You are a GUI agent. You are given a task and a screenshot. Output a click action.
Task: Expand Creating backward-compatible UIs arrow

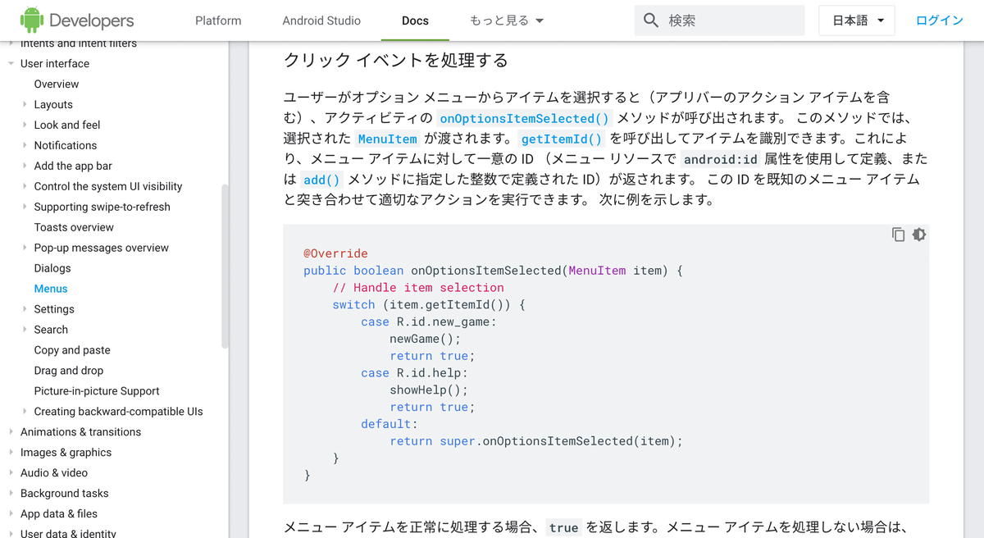tap(25, 412)
